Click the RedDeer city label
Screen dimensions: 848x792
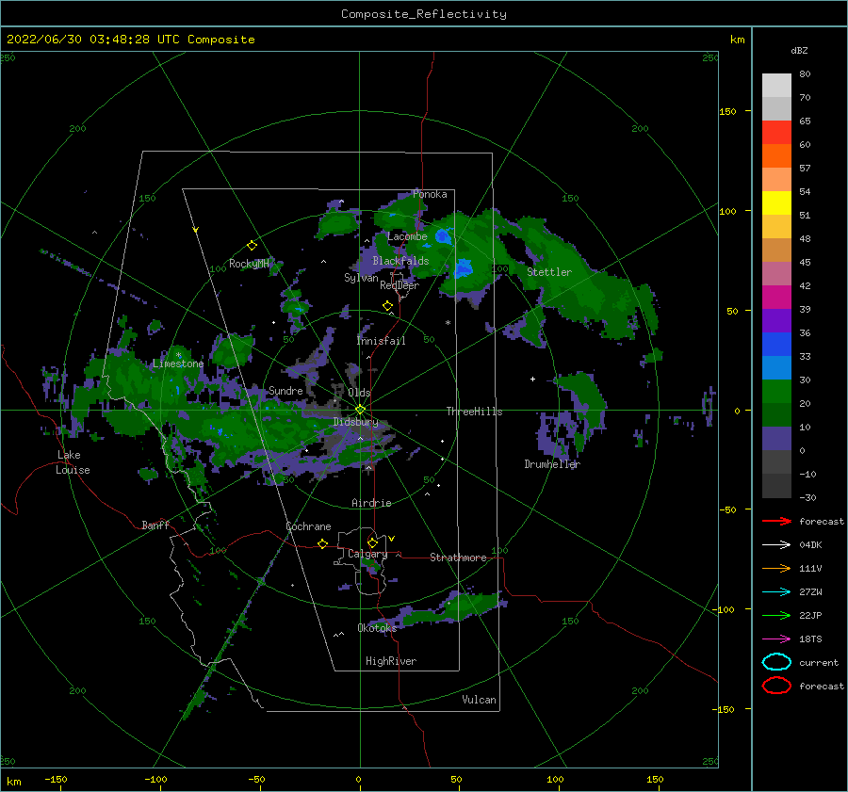pyautogui.click(x=400, y=285)
